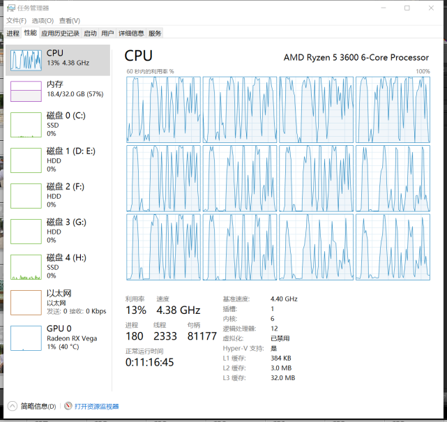This screenshot has height=422, width=447.
Task: Click the 60 秒内的利用率 % graph label
Action: [x=150, y=71]
